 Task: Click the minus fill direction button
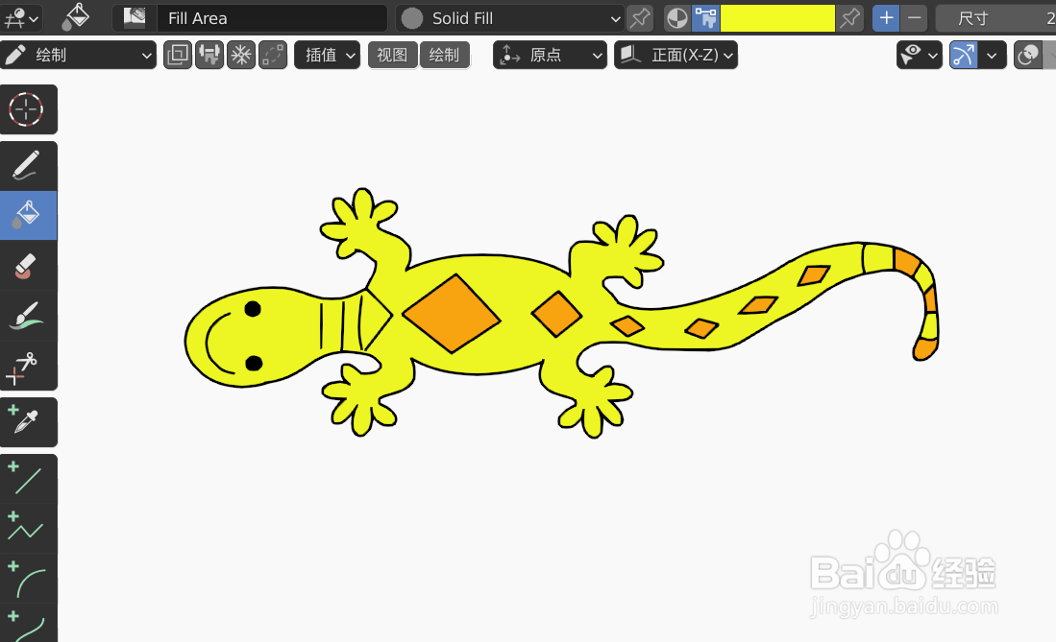[914, 18]
